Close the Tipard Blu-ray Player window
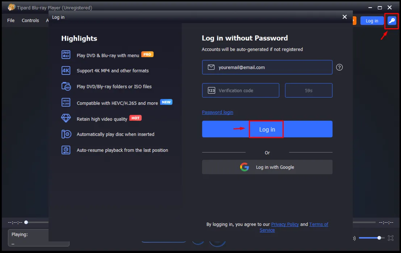The width and height of the screenshot is (401, 253). 389,7
